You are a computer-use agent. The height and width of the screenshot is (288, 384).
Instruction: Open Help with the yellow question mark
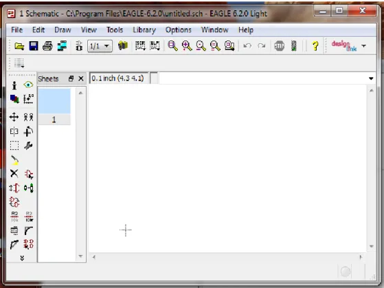pos(315,46)
